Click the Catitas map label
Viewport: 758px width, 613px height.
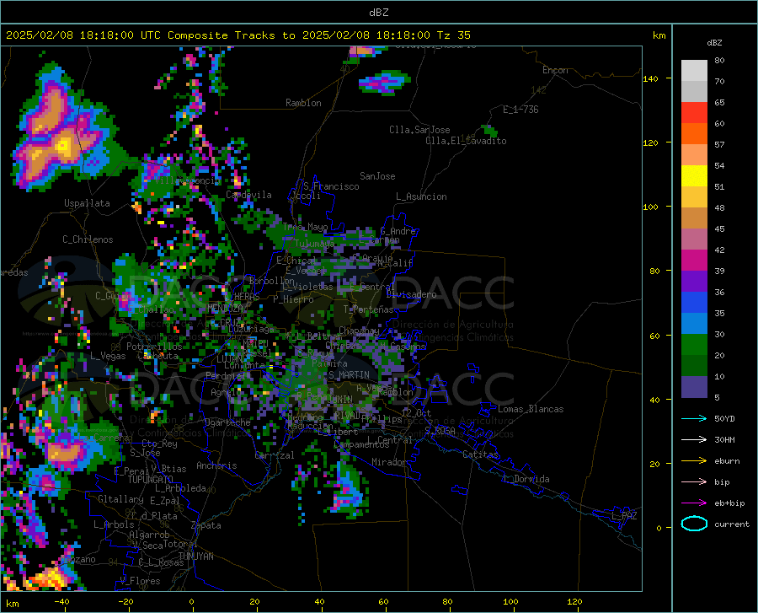point(480,454)
